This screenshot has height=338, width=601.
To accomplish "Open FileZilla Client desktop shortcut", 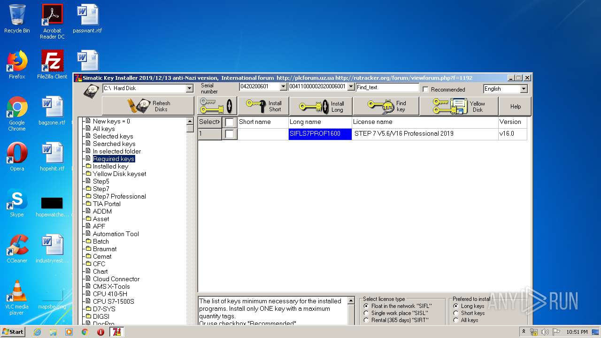I will tap(52, 65).
